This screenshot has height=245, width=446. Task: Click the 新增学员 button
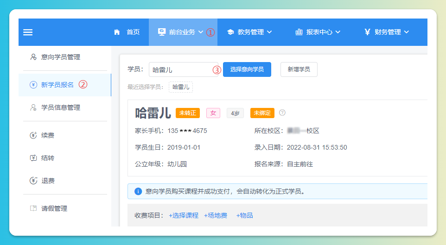click(299, 69)
